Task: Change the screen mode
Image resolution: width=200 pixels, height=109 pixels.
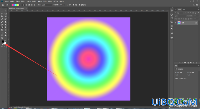Action: pyautogui.click(x=5, y=47)
